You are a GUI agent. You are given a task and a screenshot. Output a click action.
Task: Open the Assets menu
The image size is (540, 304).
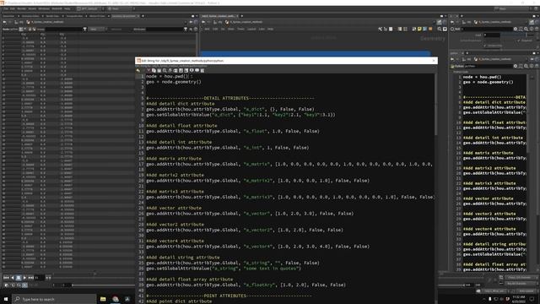pos(32,8)
